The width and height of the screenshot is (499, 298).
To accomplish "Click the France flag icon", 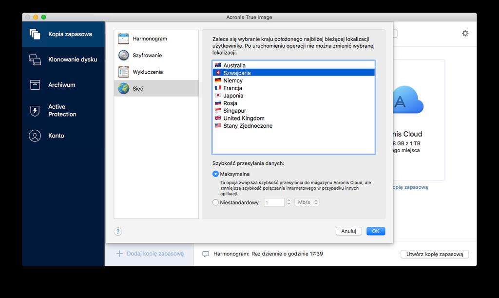I will 218,88.
